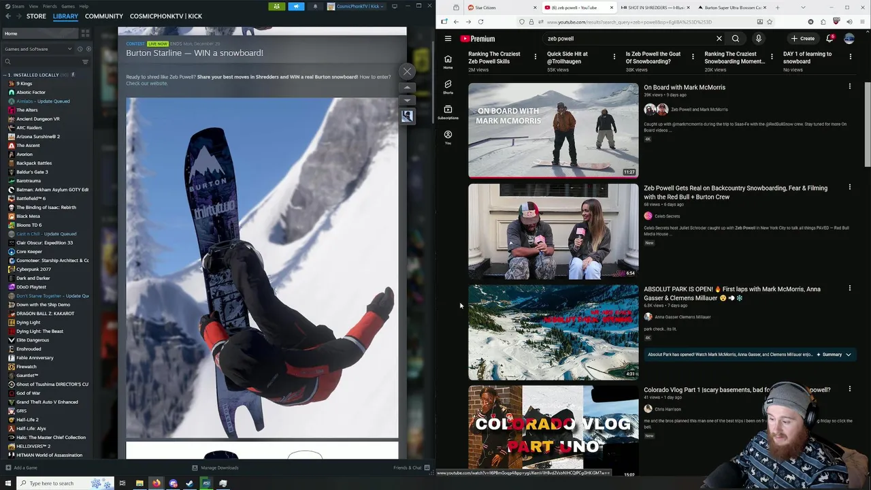Open YouTube account avatar menu
871x490 pixels.
click(x=849, y=39)
